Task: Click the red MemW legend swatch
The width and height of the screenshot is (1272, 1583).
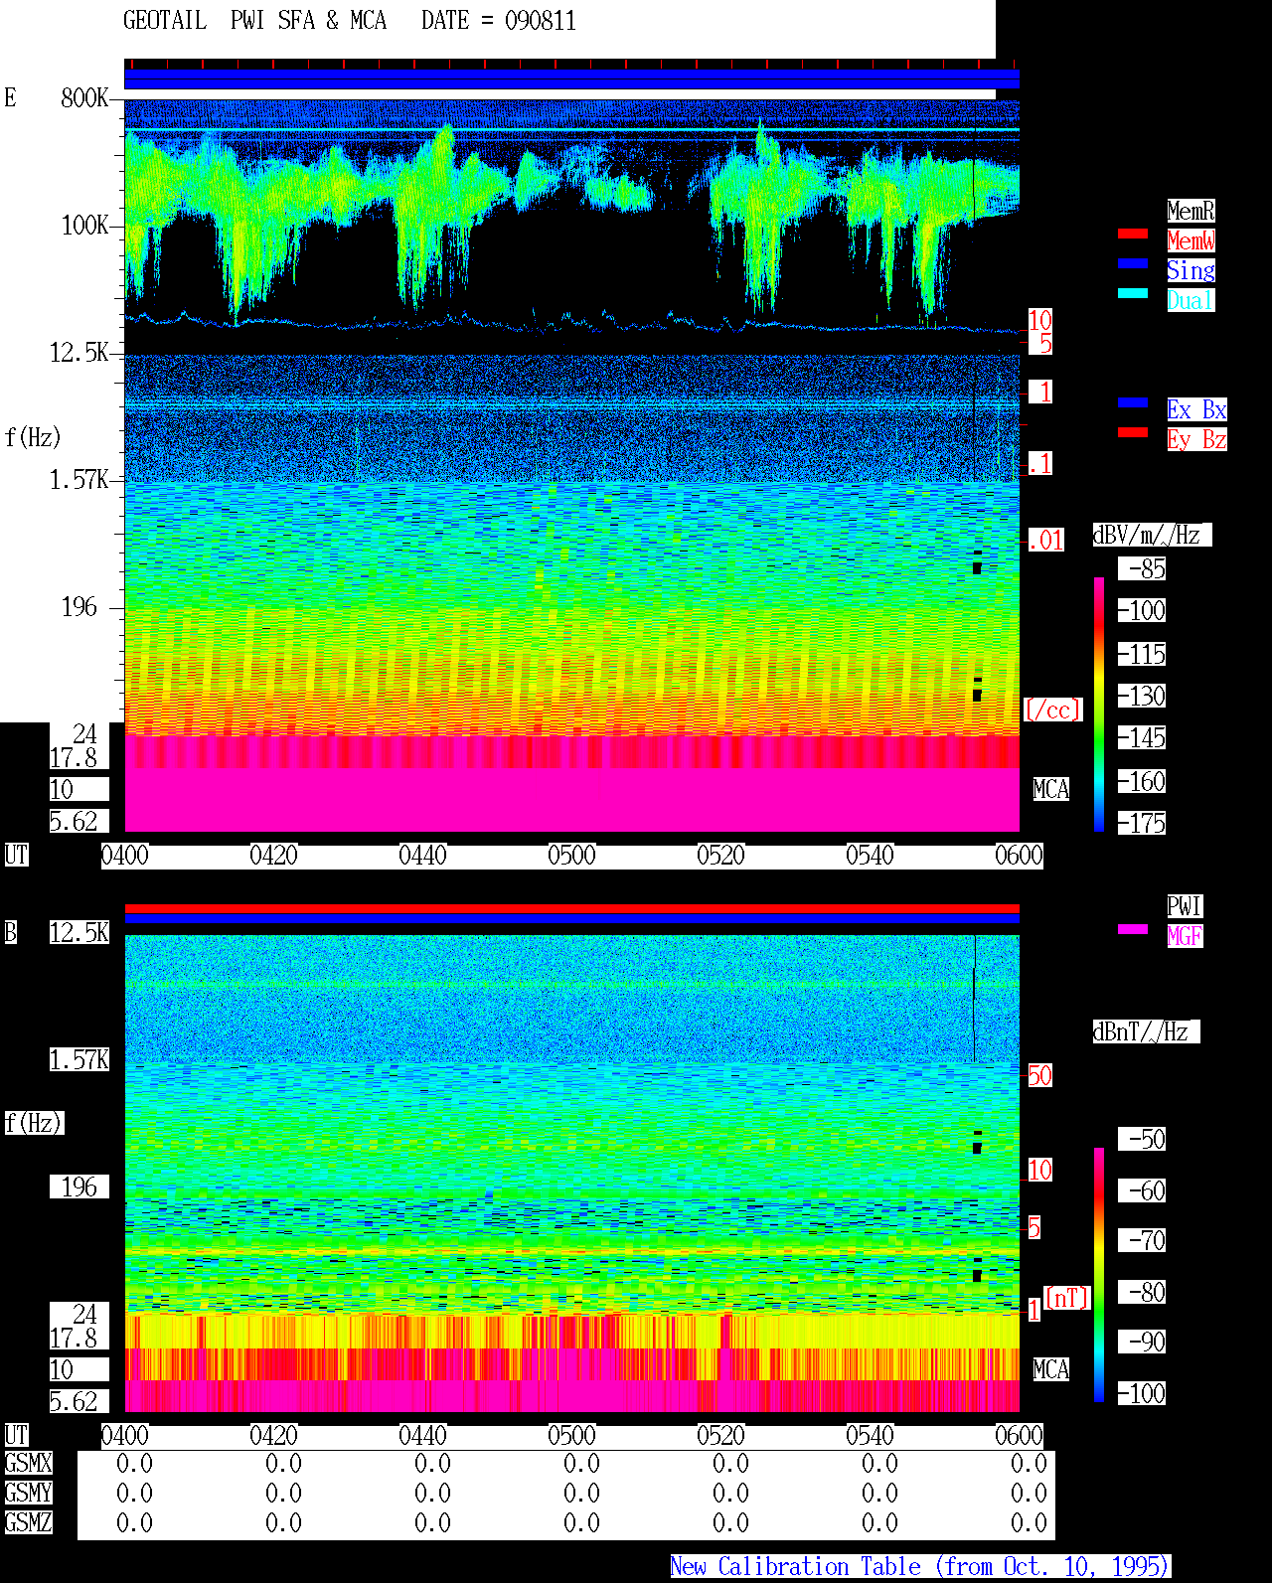Action: pyautogui.click(x=1133, y=234)
